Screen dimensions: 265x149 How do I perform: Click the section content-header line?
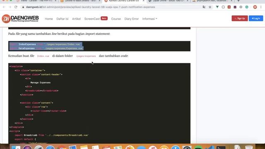click(41, 74)
